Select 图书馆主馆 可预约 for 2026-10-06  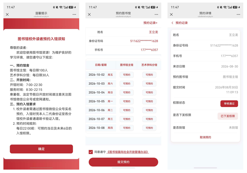pos(127,110)
